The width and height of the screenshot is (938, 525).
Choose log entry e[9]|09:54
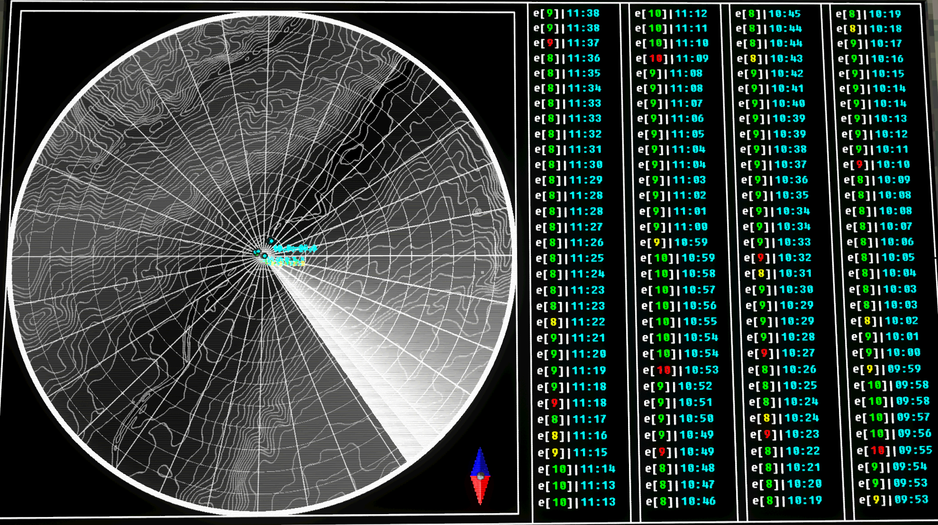point(892,467)
